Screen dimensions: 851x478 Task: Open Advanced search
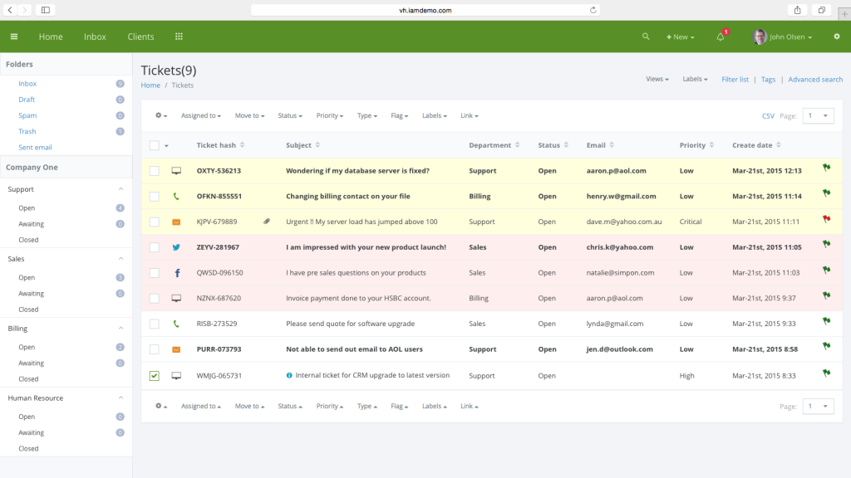pos(814,79)
